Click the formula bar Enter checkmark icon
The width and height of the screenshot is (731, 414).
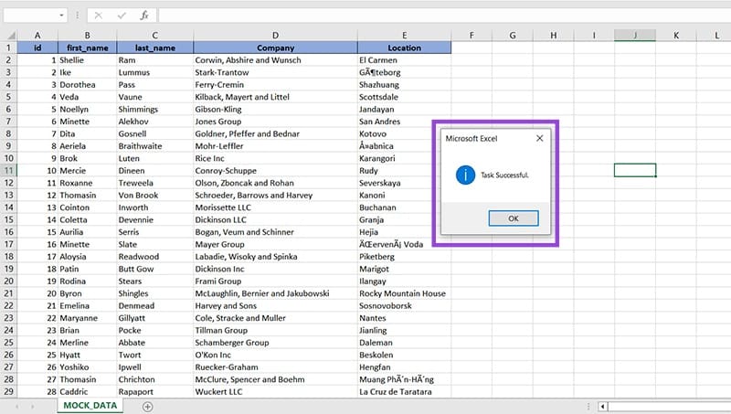tap(121, 16)
